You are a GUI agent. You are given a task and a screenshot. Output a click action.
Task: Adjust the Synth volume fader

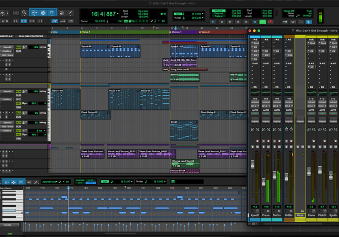[331, 176]
